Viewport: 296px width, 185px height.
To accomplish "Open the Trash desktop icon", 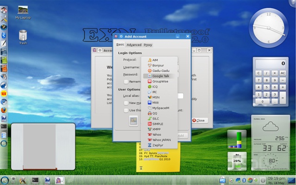I will coord(23,36).
